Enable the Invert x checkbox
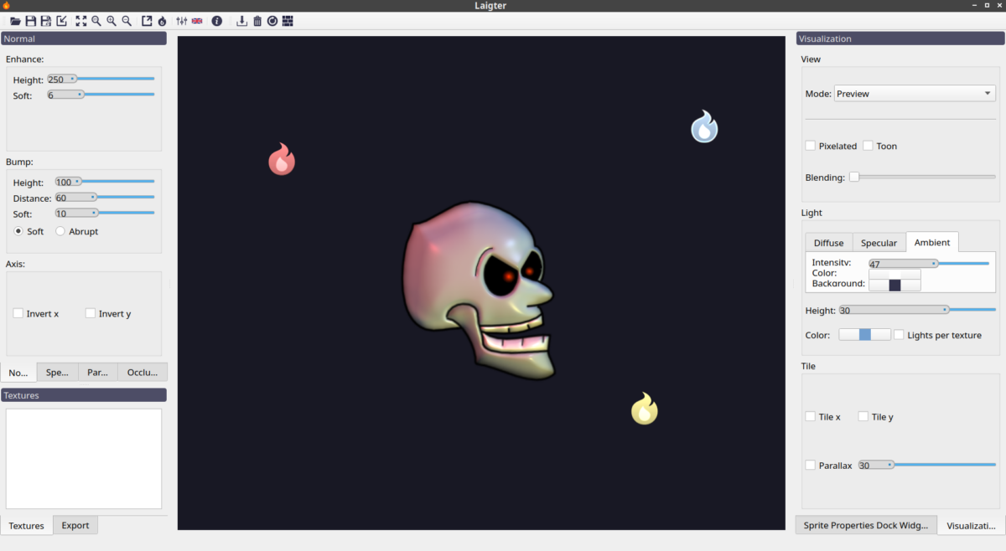This screenshot has height=551, width=1006. click(x=18, y=313)
